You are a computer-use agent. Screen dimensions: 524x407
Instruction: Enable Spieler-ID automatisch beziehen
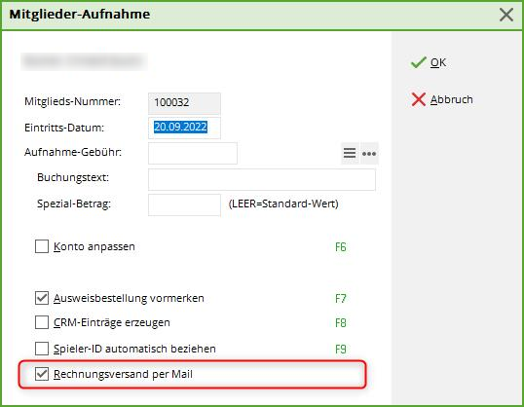pos(42,349)
